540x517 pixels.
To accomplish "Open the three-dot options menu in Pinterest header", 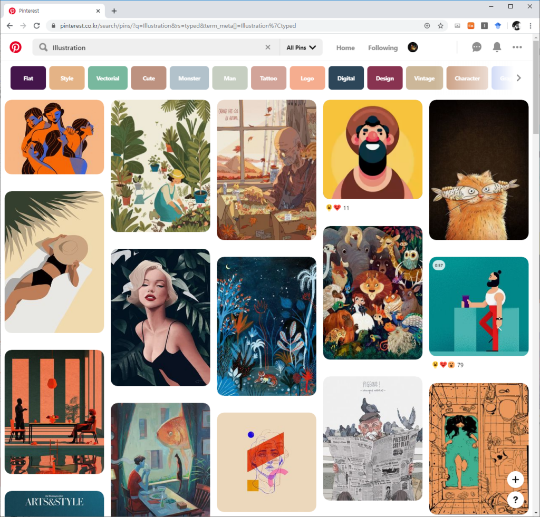I will click(517, 47).
